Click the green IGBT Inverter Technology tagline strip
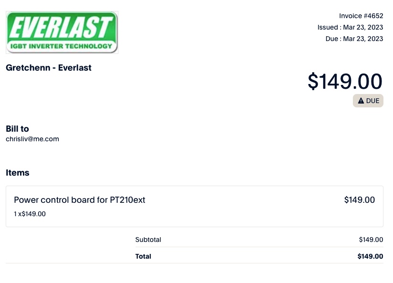This screenshot has height=283, width=393. click(x=62, y=46)
